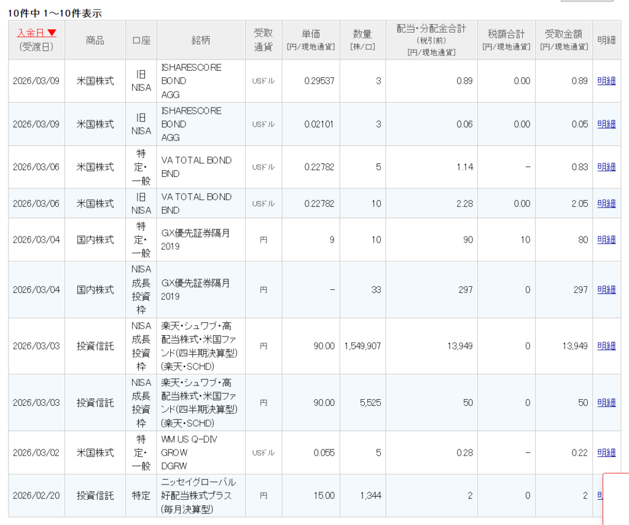Viewport: 629px width, 525px height.
Task: Open 明細 for the DGRW dividend row
Action: pos(606,453)
